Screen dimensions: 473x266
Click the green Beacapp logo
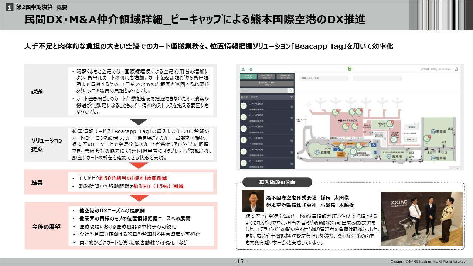point(350,69)
